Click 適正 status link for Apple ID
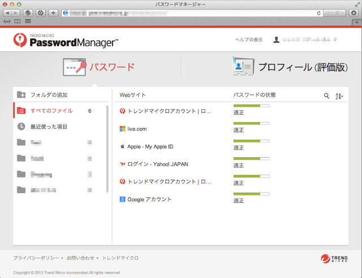Screen dimensions: 362x278 (x=239, y=147)
